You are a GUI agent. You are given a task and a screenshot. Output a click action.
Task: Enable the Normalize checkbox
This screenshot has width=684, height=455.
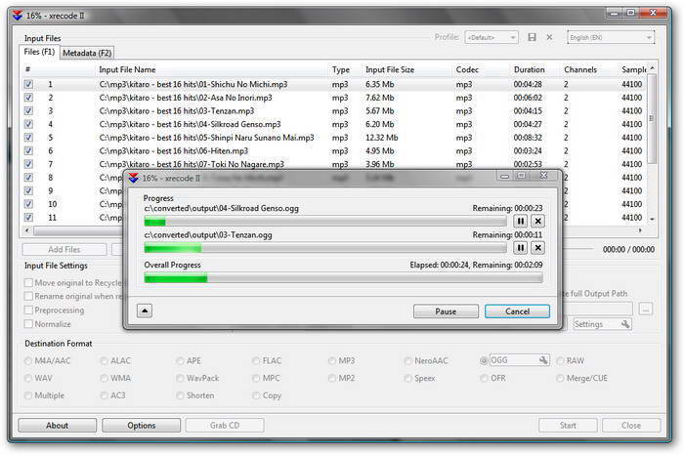[x=28, y=324]
